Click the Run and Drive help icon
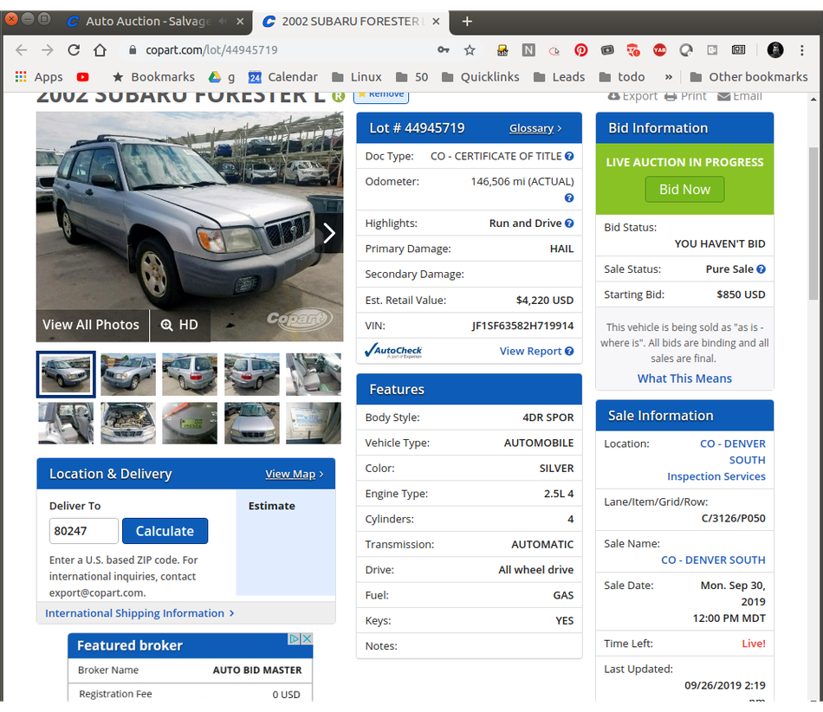Viewport: 823px width, 712px height. click(x=569, y=223)
